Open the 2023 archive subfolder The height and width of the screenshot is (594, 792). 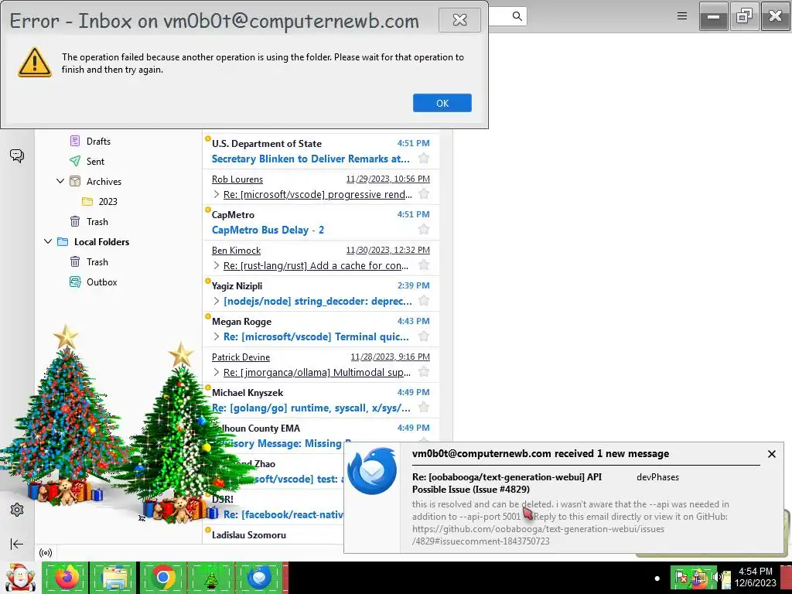pos(108,202)
